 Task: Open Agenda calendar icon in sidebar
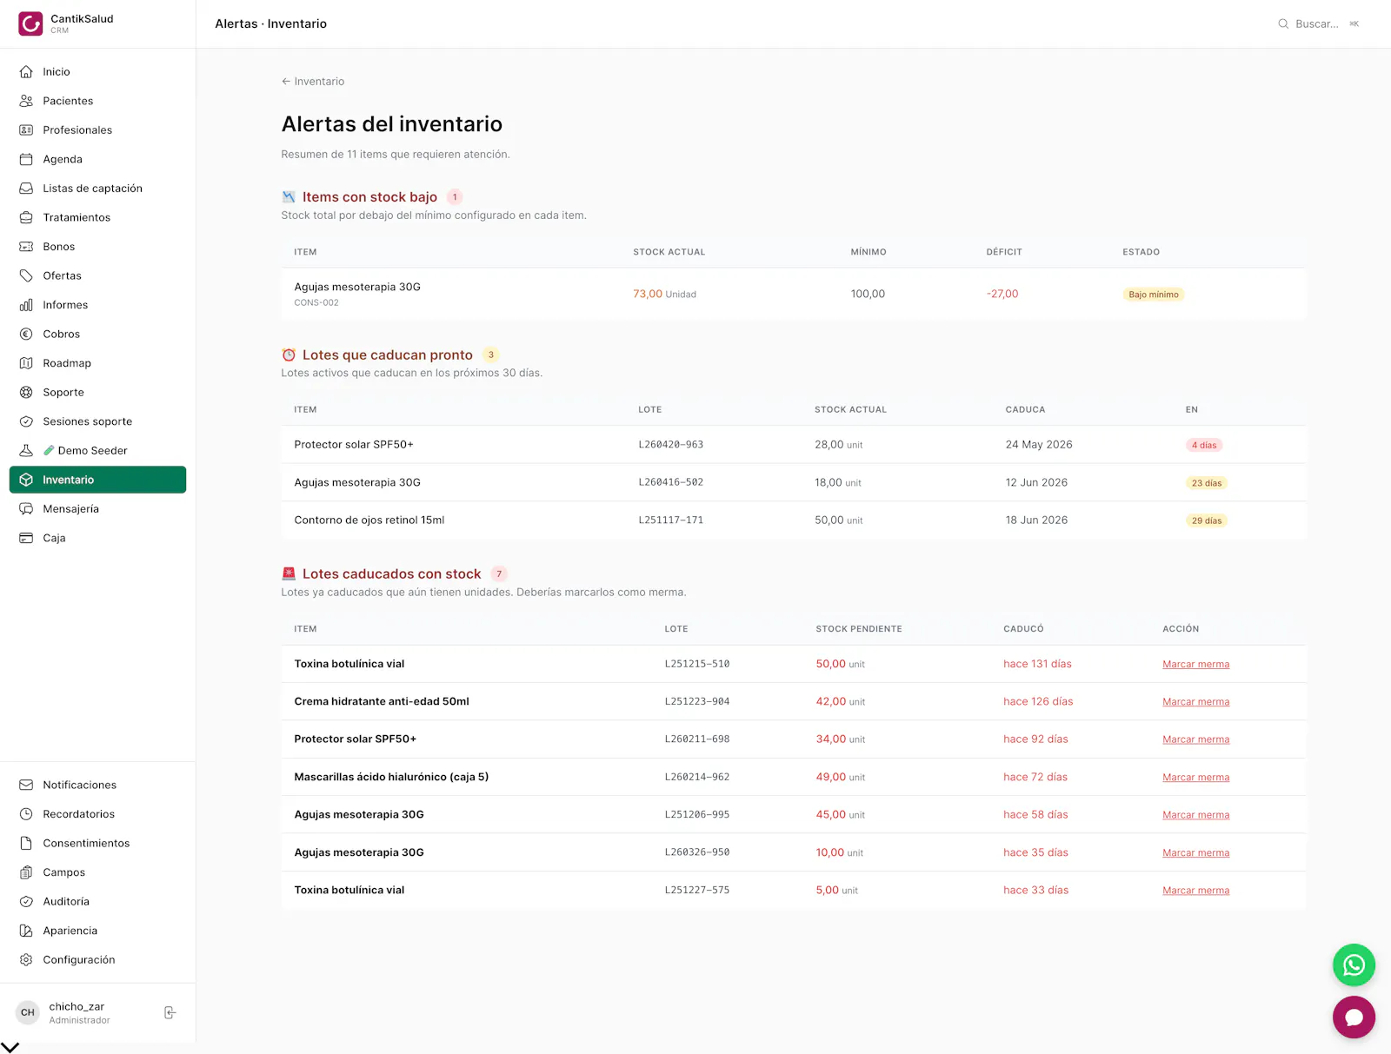26,159
